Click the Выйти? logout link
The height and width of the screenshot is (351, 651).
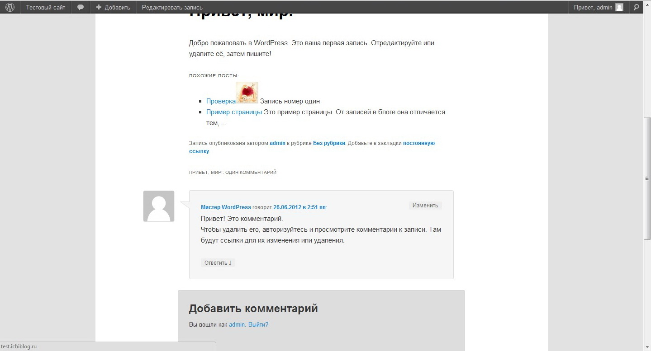258,324
